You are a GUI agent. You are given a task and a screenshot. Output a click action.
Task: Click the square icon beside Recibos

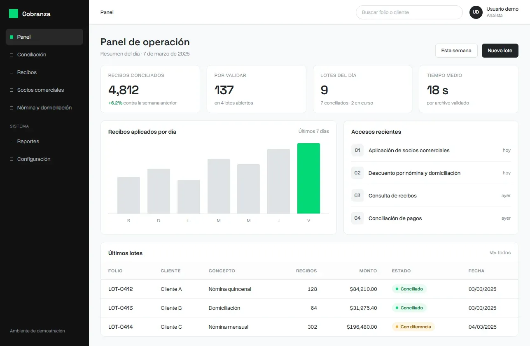coord(12,72)
